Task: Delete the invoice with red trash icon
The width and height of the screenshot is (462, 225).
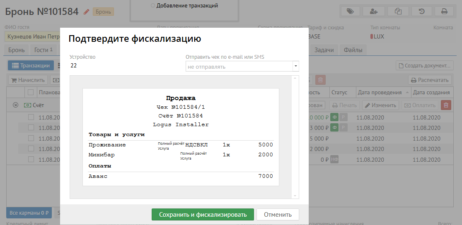Action: point(446,105)
